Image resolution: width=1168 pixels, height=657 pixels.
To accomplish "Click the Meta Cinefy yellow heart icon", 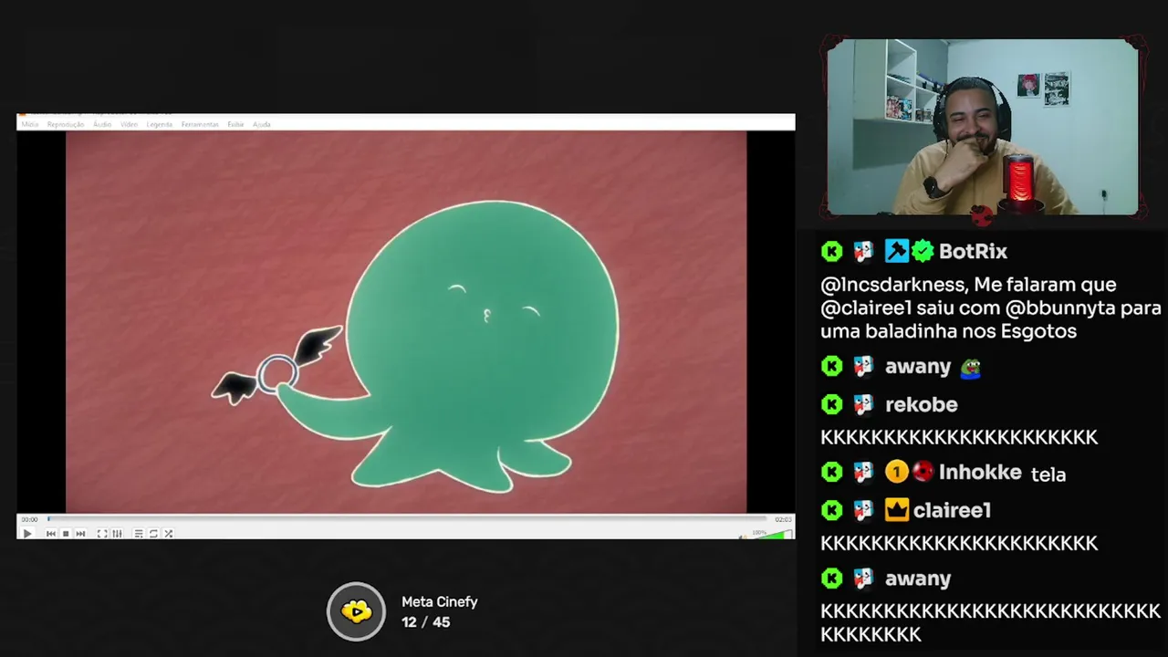I will coord(356,611).
